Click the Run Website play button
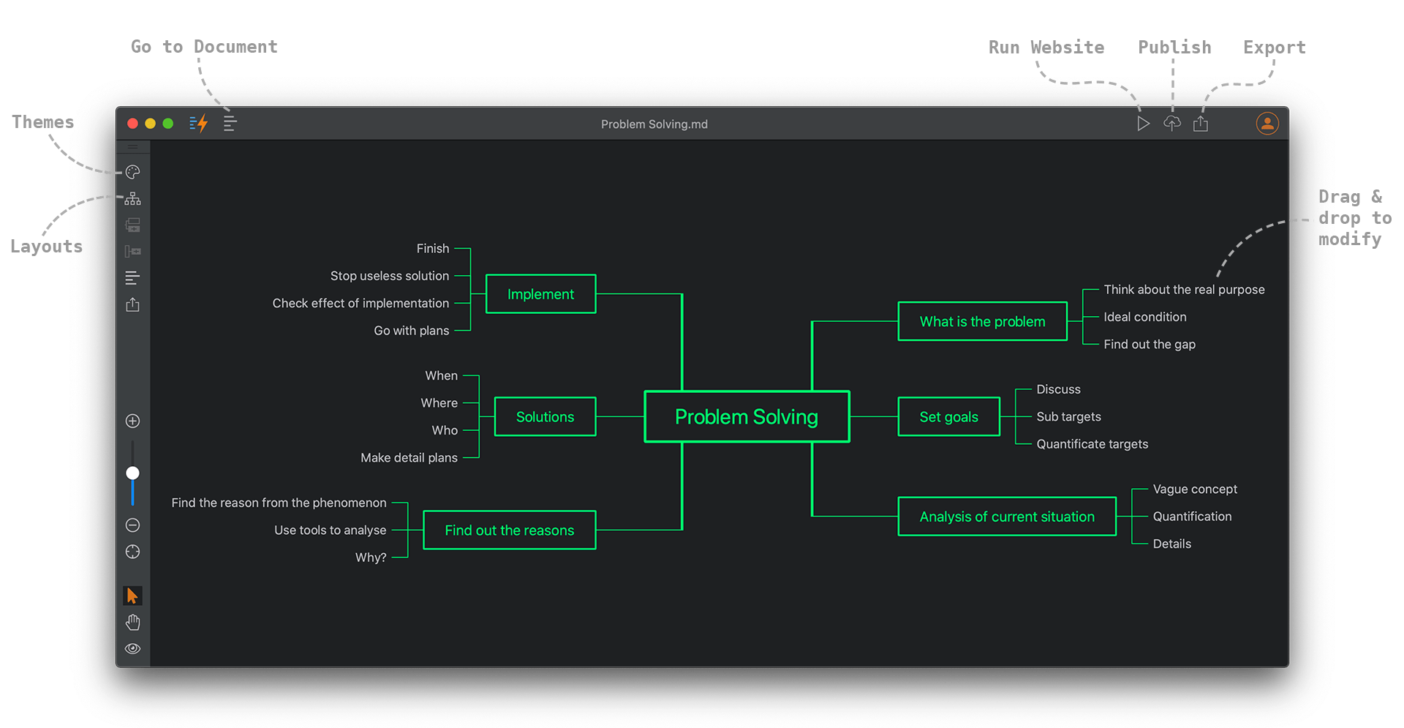 [1143, 123]
